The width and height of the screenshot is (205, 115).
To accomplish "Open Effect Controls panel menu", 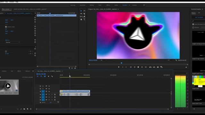I will (11, 9).
